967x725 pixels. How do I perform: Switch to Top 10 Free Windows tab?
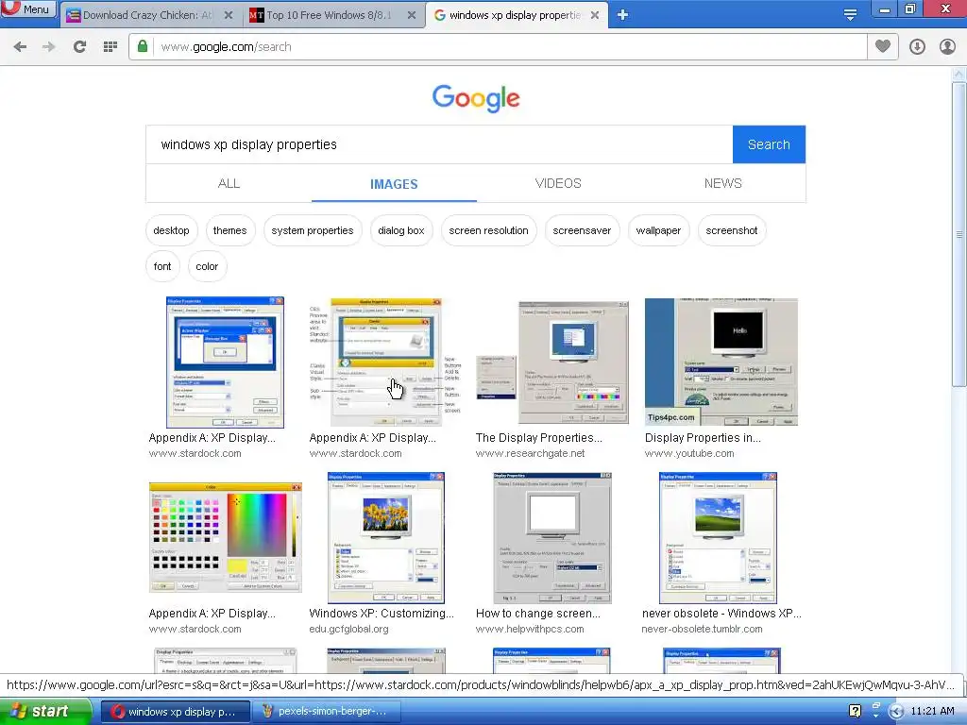click(333, 15)
